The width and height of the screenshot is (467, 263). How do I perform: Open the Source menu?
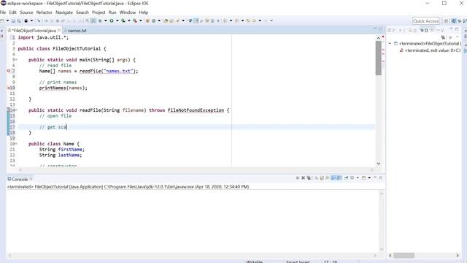[26, 12]
